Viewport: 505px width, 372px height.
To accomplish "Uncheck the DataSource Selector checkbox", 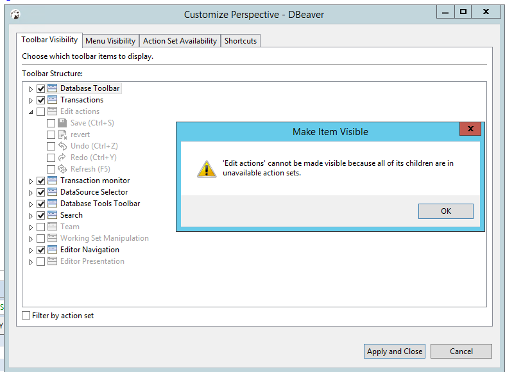I will 40,193.
